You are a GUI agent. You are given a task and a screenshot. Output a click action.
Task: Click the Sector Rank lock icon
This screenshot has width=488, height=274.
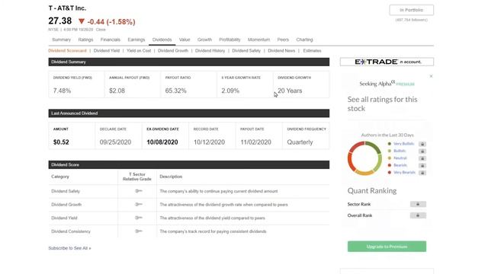418,204
